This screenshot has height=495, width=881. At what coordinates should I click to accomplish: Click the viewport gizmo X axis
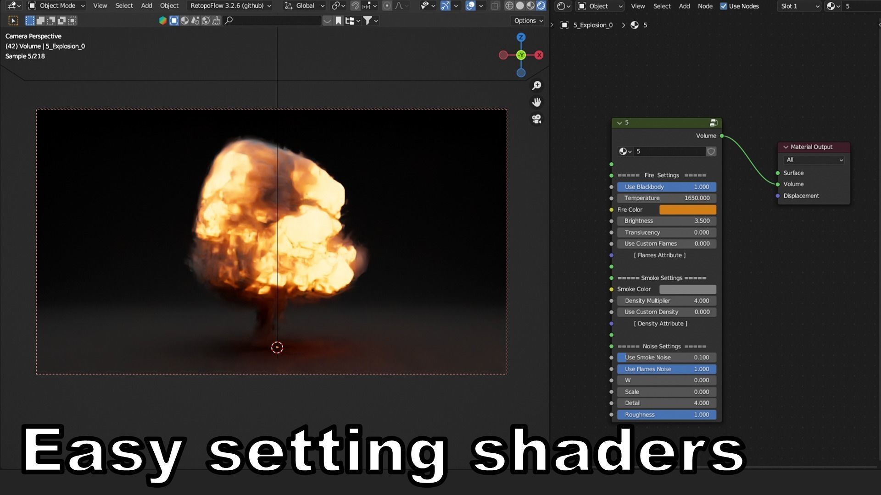click(539, 55)
